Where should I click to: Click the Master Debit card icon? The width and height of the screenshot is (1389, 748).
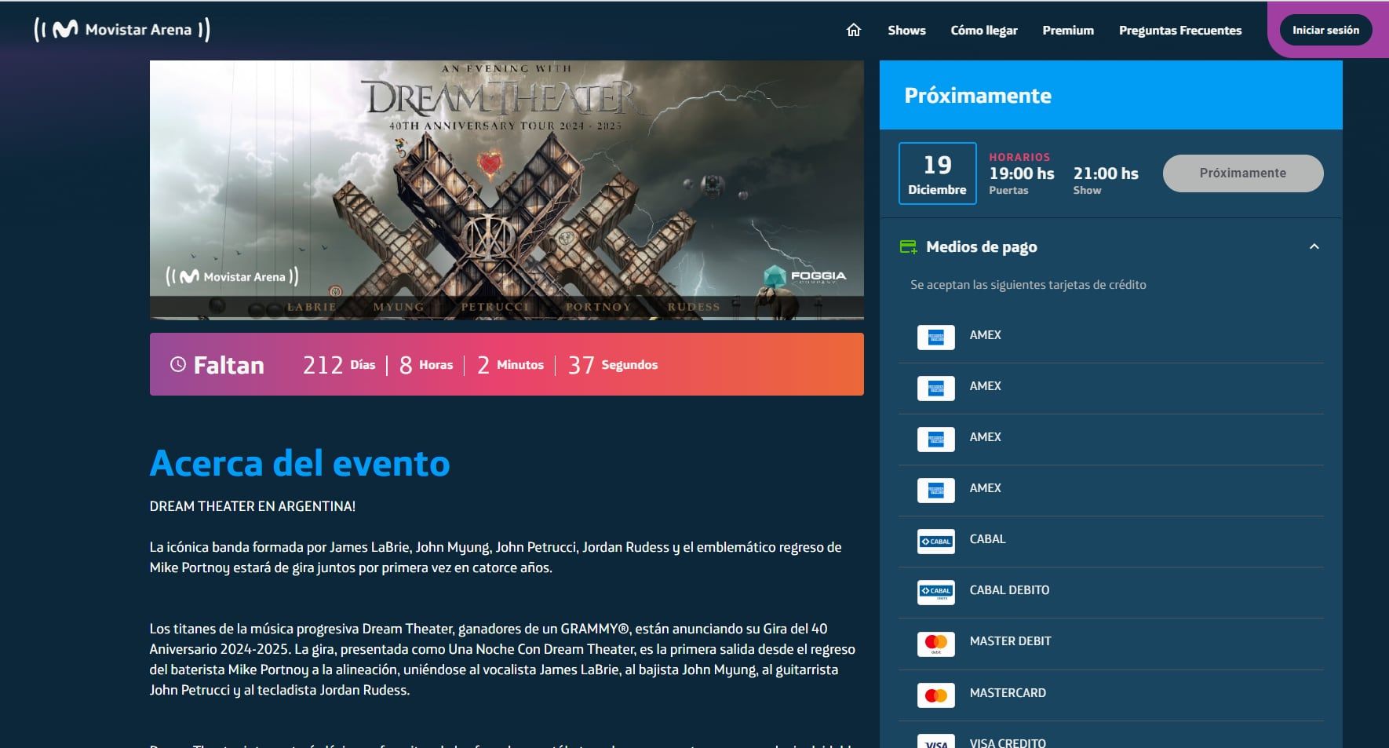pos(935,643)
